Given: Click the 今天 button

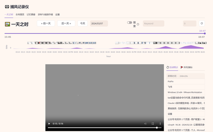Looking at the screenshot, I should pos(83,23).
